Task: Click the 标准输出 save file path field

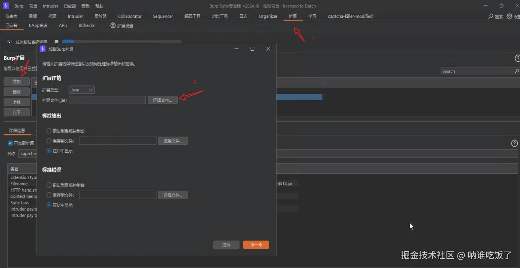Action: [118, 141]
